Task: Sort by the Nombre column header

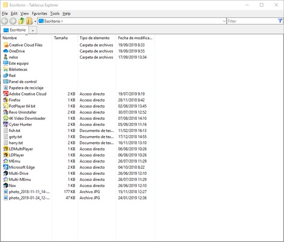Action: (x=27, y=38)
